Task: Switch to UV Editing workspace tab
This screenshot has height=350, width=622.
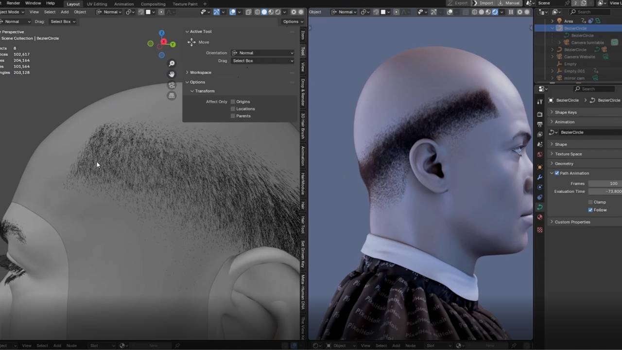Action: click(x=97, y=4)
